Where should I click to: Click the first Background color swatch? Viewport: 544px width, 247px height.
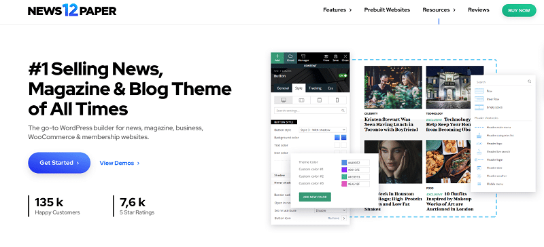pos(337,138)
